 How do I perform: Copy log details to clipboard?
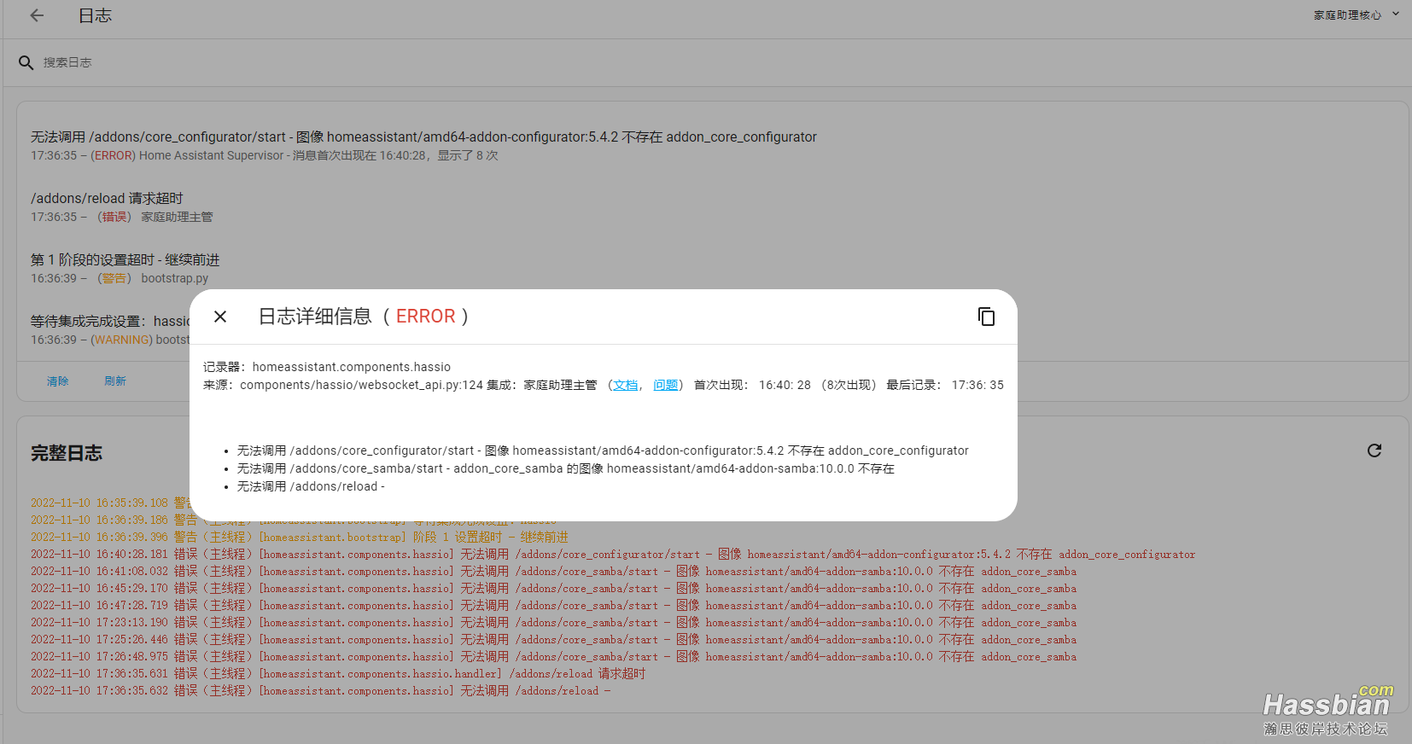point(986,317)
